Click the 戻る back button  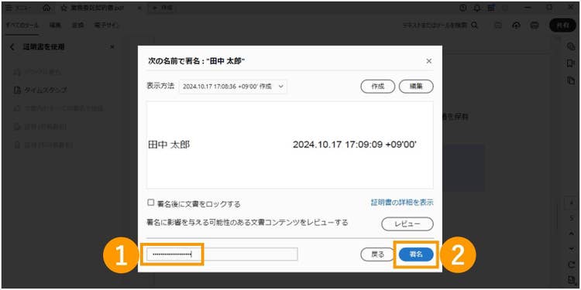coord(377,254)
